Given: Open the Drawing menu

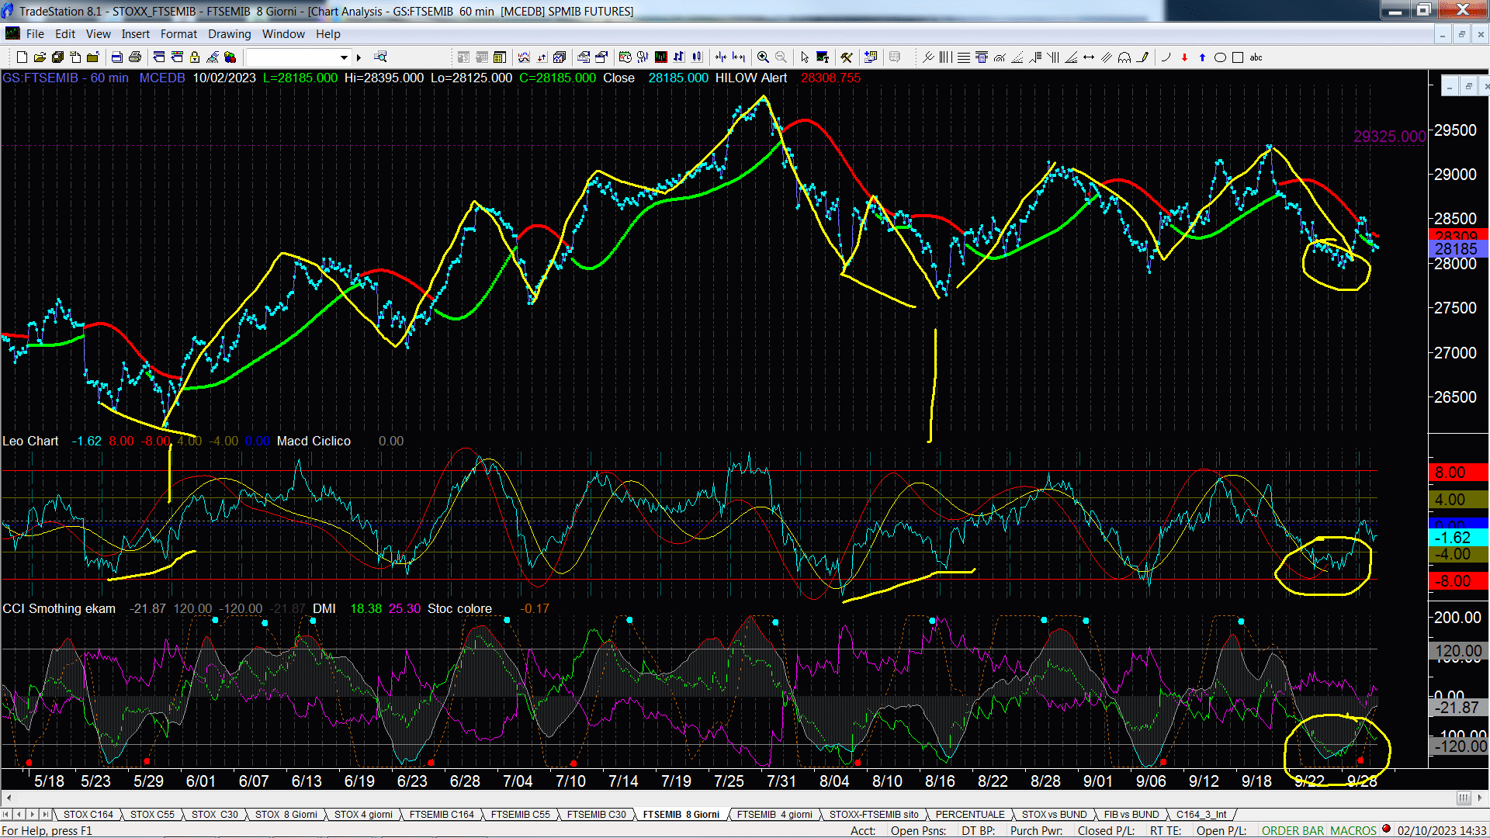Looking at the screenshot, I should [x=229, y=34].
